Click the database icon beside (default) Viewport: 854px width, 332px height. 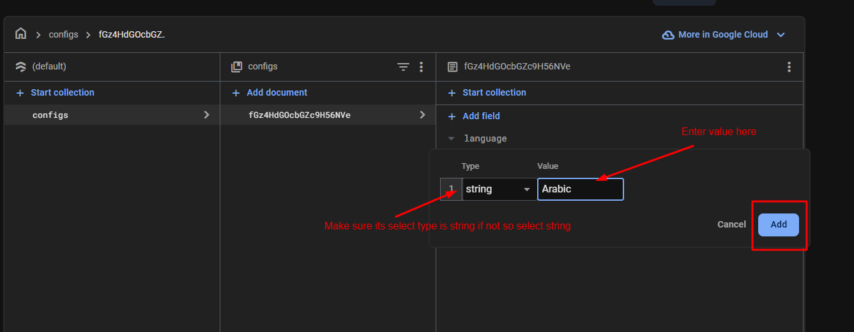[20, 67]
